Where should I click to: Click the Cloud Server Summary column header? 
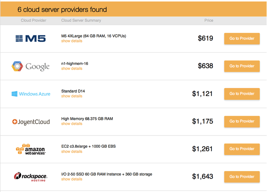[x=81, y=20]
